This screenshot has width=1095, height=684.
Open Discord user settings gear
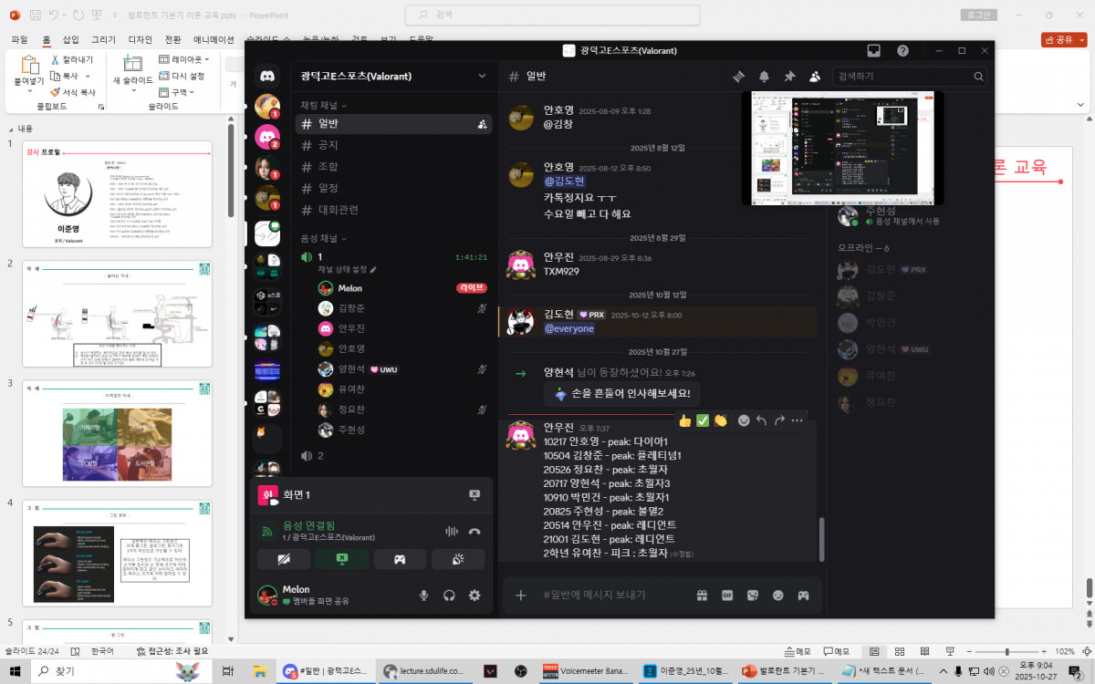click(x=474, y=596)
